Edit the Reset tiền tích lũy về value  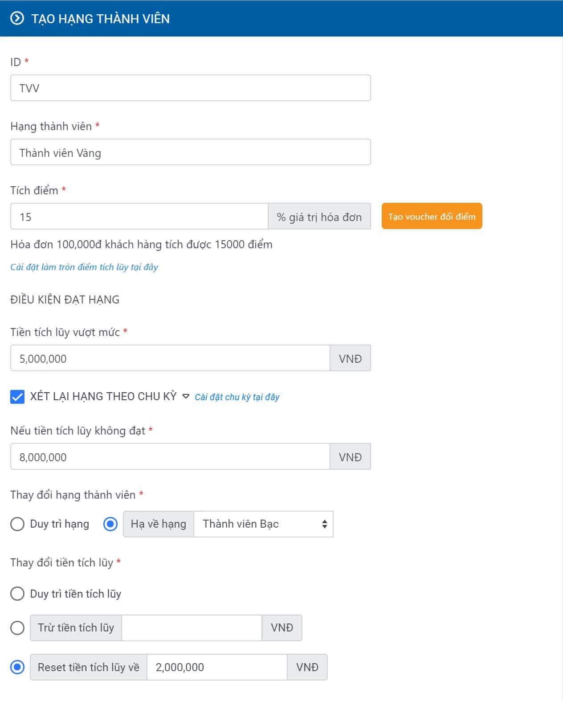217,667
